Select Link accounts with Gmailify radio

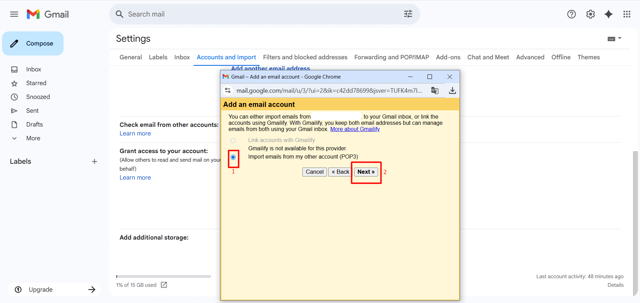click(x=233, y=141)
